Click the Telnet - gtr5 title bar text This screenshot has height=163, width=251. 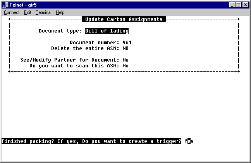(24, 5)
